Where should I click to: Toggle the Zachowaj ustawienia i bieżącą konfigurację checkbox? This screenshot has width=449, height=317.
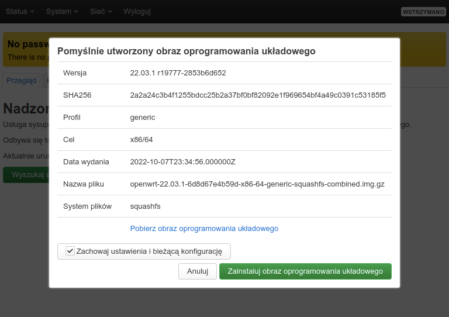click(70, 251)
